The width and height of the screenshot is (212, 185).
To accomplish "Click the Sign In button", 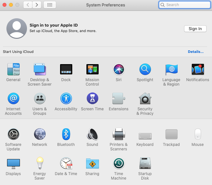I will (x=195, y=29).
